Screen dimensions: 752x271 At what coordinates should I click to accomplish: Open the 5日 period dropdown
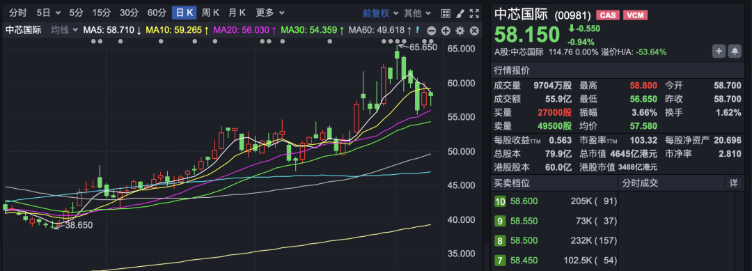49,13
